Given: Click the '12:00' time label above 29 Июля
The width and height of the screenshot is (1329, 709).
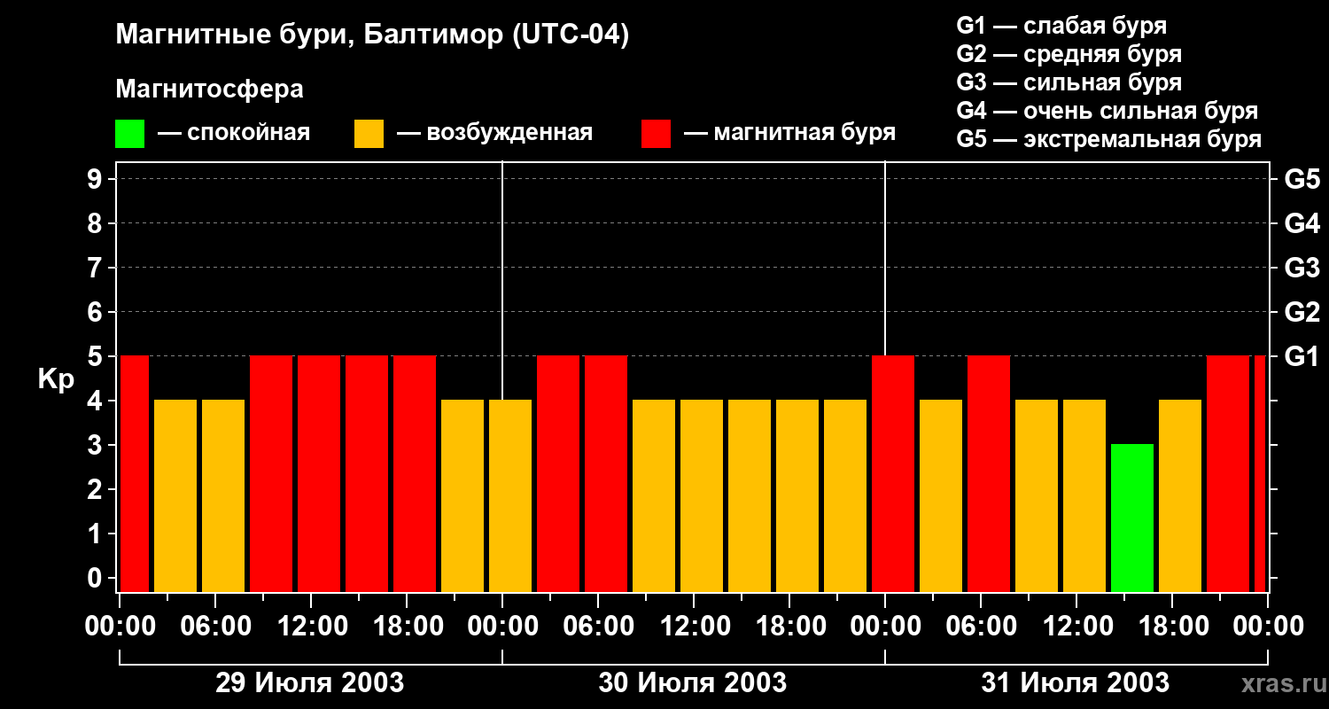Looking at the screenshot, I should [311, 627].
